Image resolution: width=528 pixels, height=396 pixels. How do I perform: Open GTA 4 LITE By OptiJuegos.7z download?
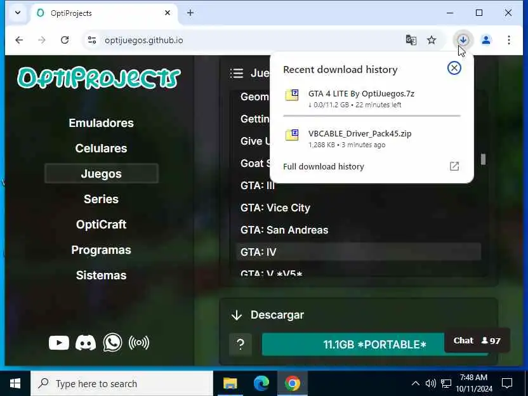click(361, 94)
